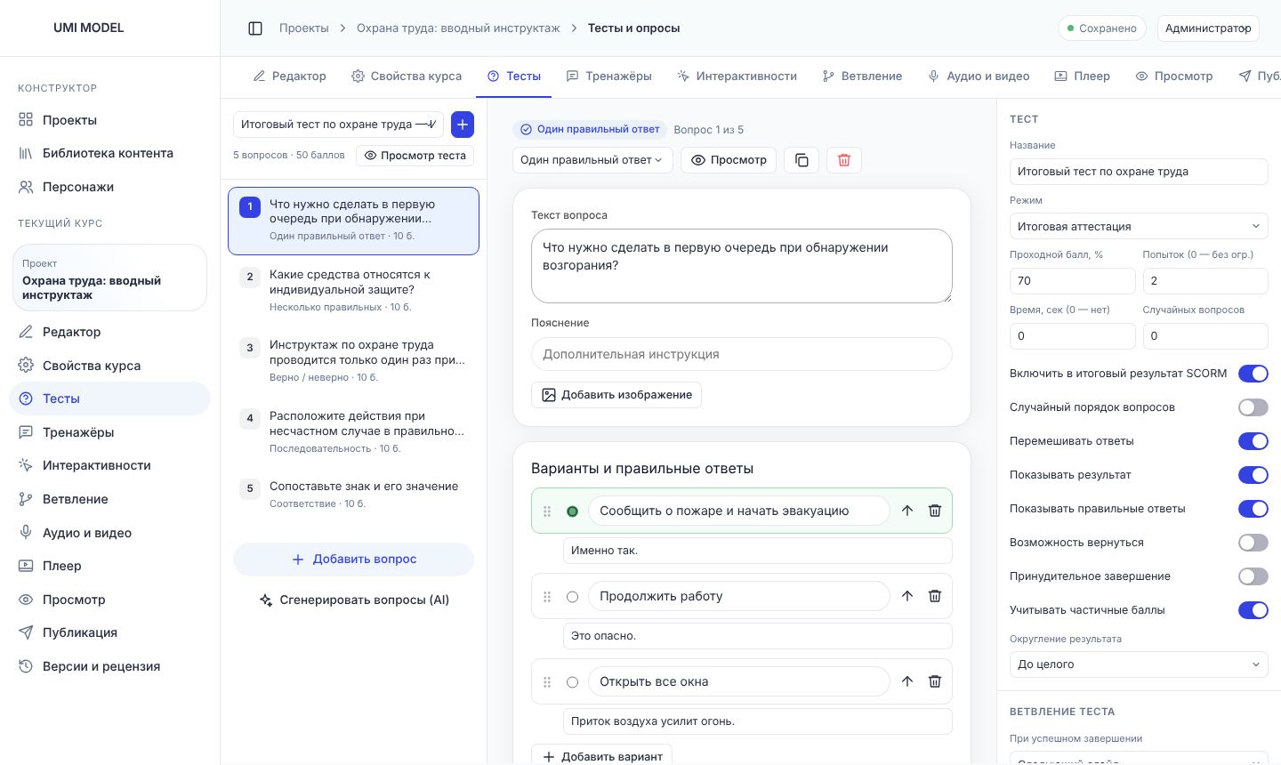
Task: Disable 'Включить в итоговый результат SCORM' switch
Action: (1253, 374)
